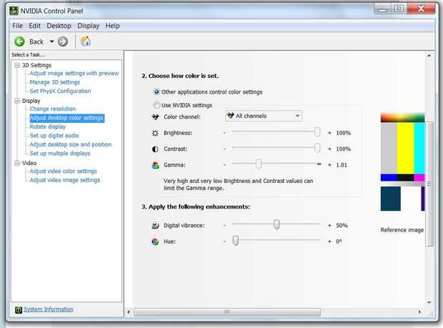
Task: Collapse the Display tree node
Action: [17, 101]
